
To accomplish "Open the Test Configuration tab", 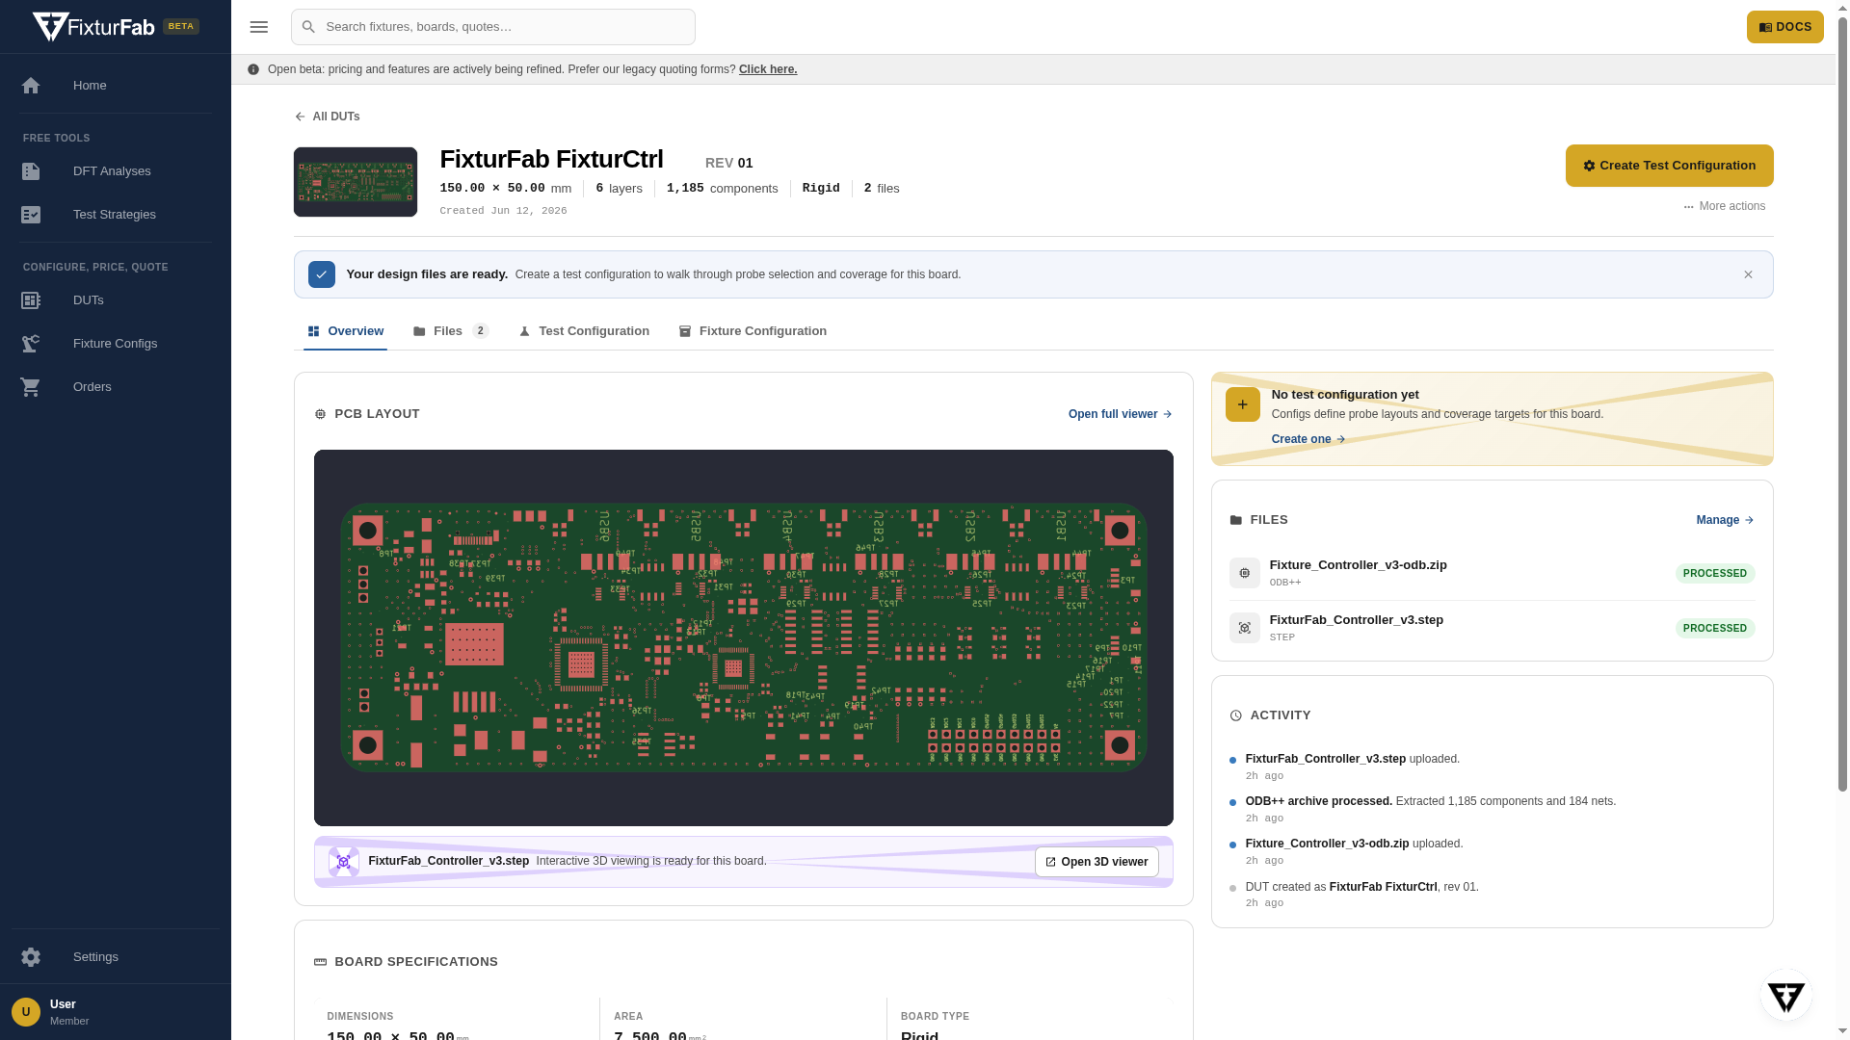I will pyautogui.click(x=584, y=331).
